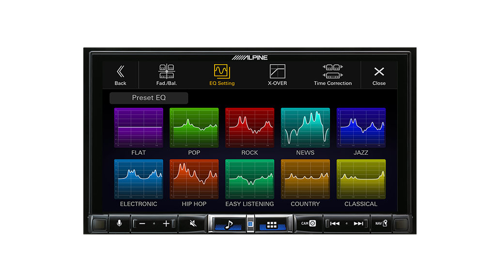
Task: Open the CAM camera view
Action: point(308,223)
